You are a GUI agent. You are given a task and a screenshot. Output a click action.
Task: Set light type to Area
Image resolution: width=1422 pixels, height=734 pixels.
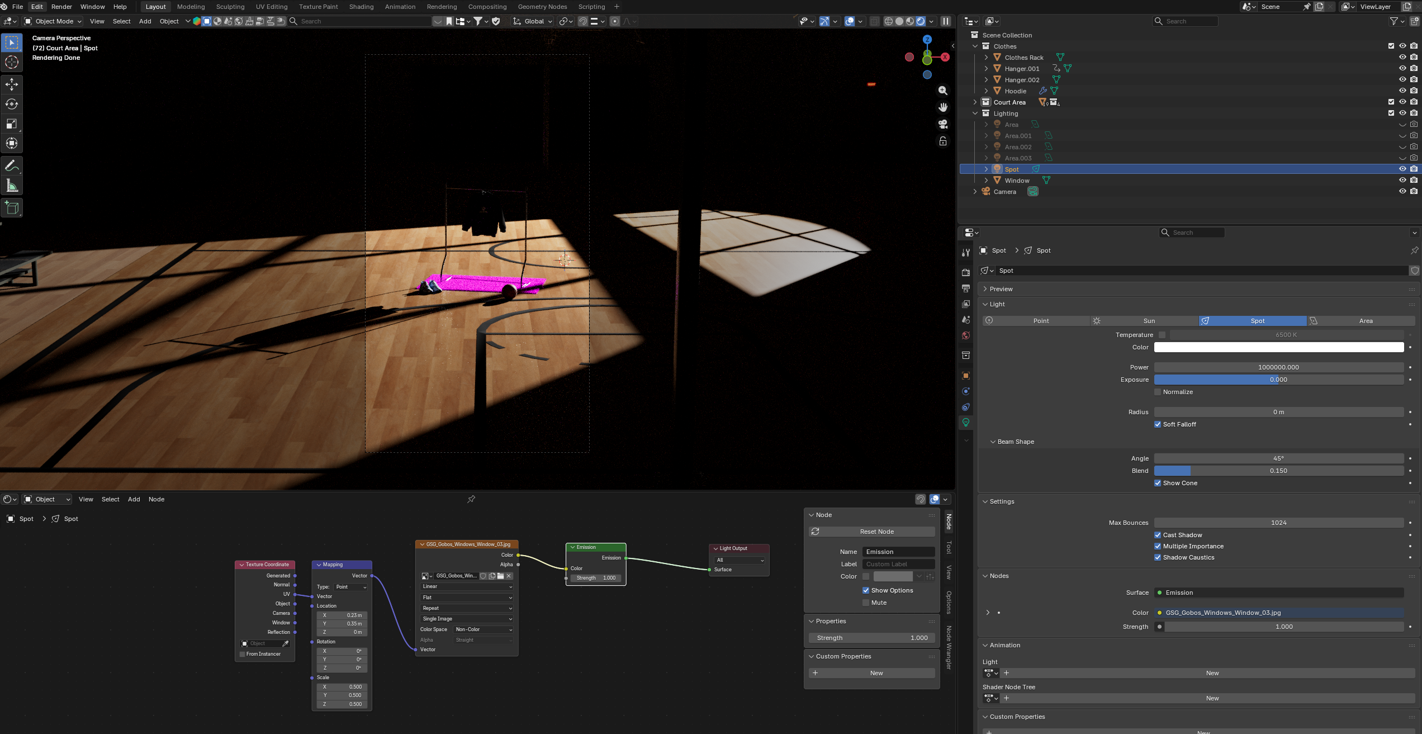1361,321
